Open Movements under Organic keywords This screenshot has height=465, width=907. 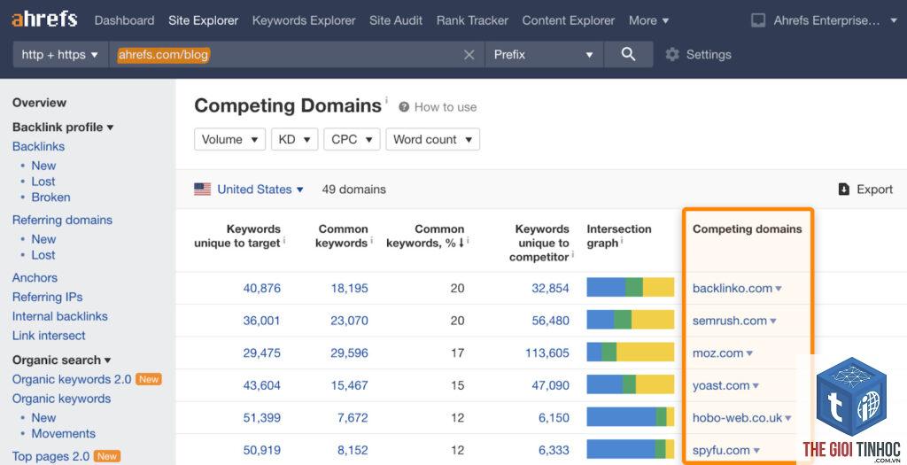coord(63,433)
